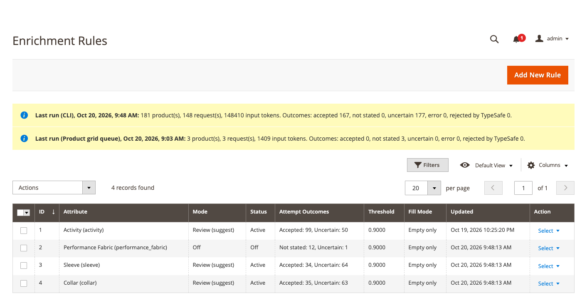This screenshot has width=587, height=308.
Task: Click the gear icon for Columns
Action: point(531,165)
